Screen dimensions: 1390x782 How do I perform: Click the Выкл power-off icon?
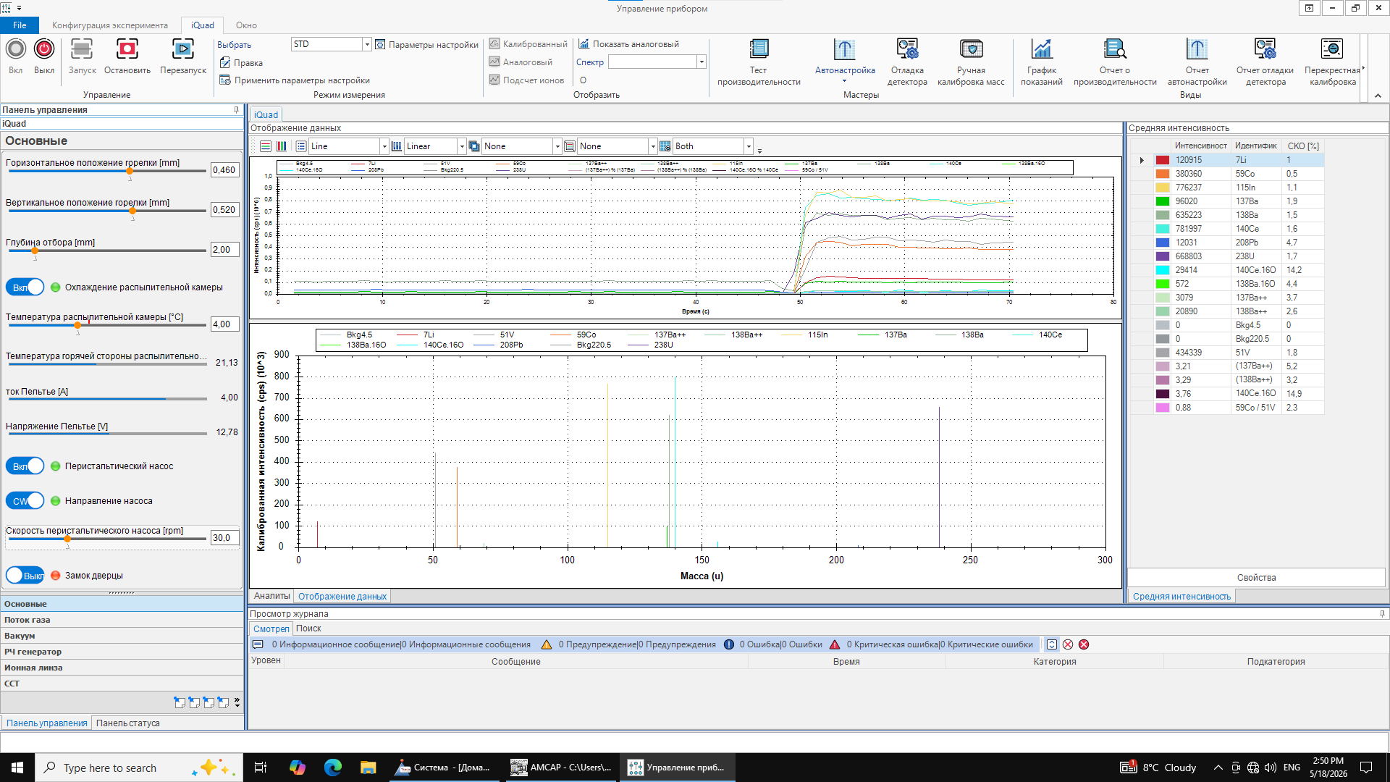44,49
